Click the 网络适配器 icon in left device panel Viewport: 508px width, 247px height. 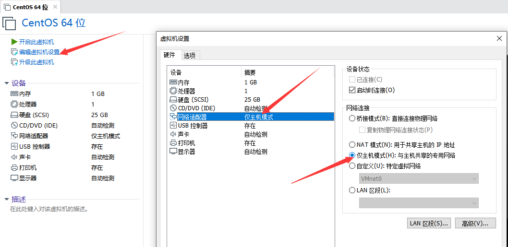14,136
